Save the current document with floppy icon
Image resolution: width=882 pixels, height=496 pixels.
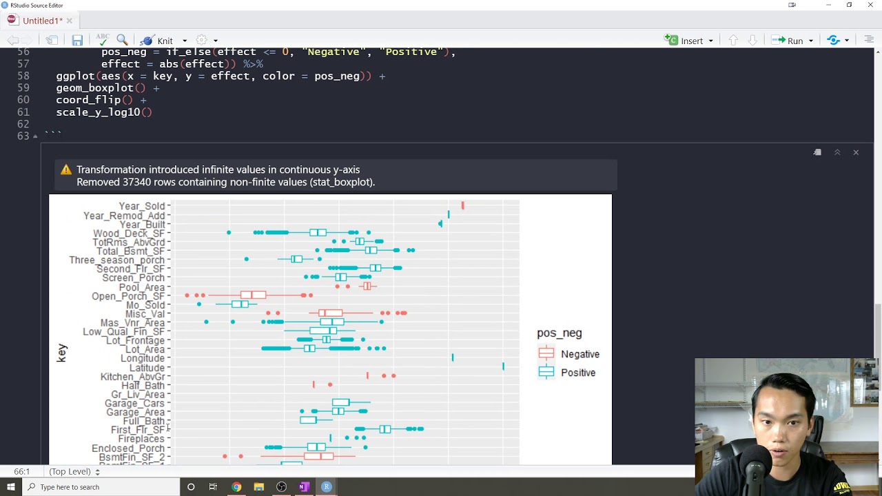(x=77, y=41)
